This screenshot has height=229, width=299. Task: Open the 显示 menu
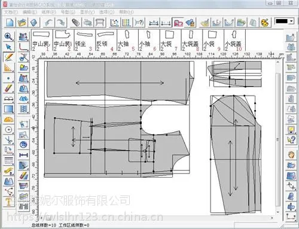87,12
